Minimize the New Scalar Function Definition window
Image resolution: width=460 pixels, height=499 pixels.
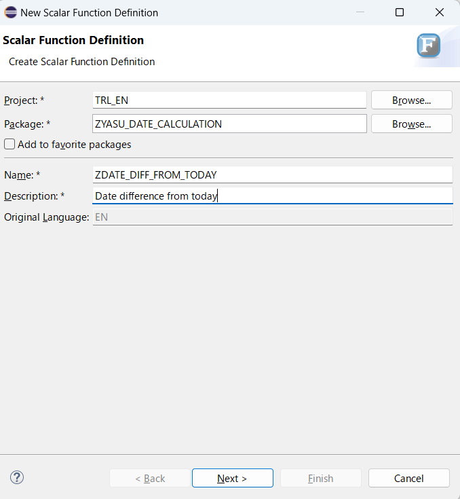(360, 12)
